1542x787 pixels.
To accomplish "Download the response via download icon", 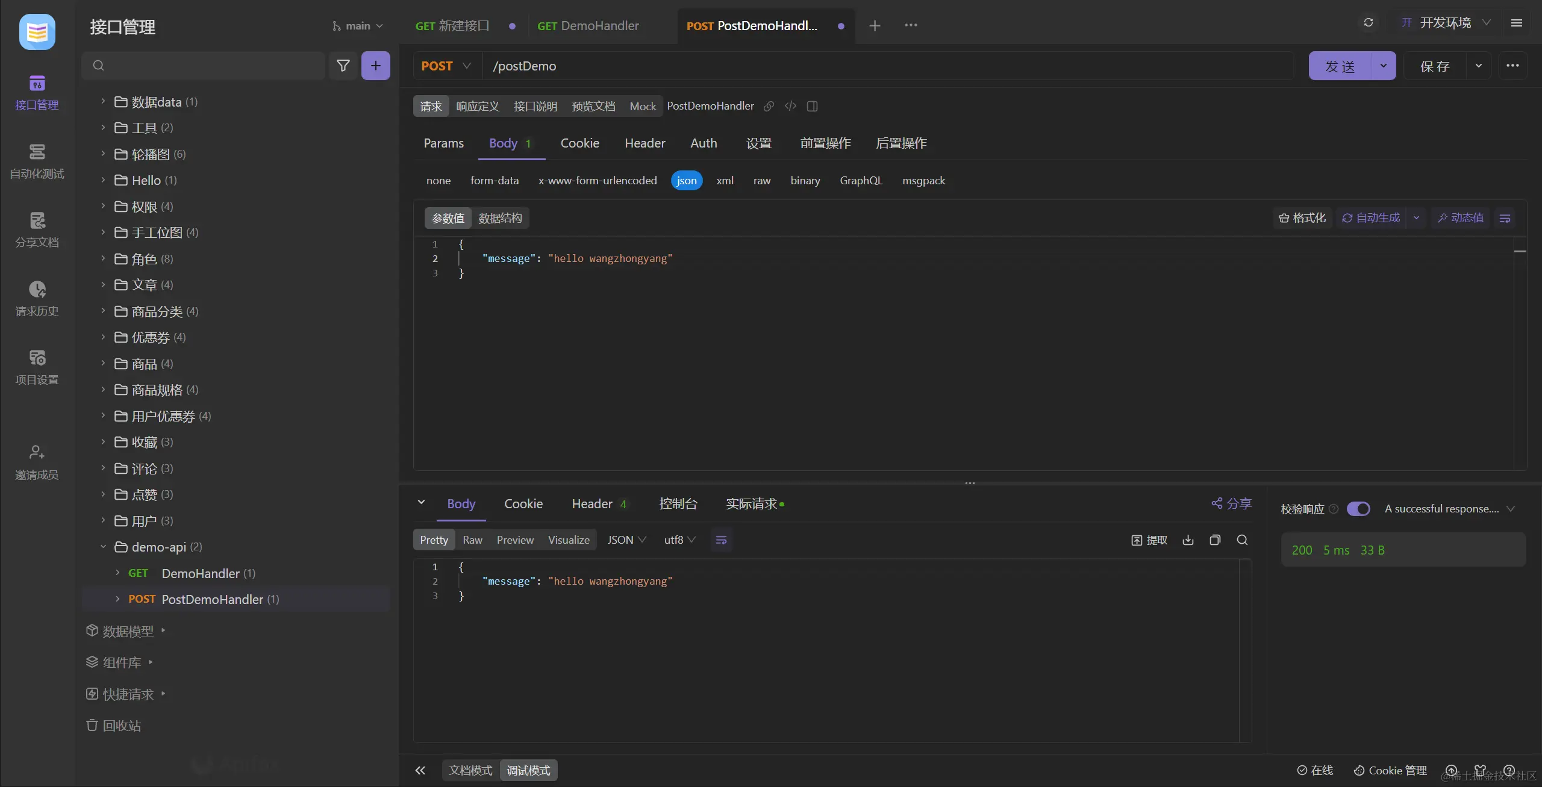I will coord(1188,540).
